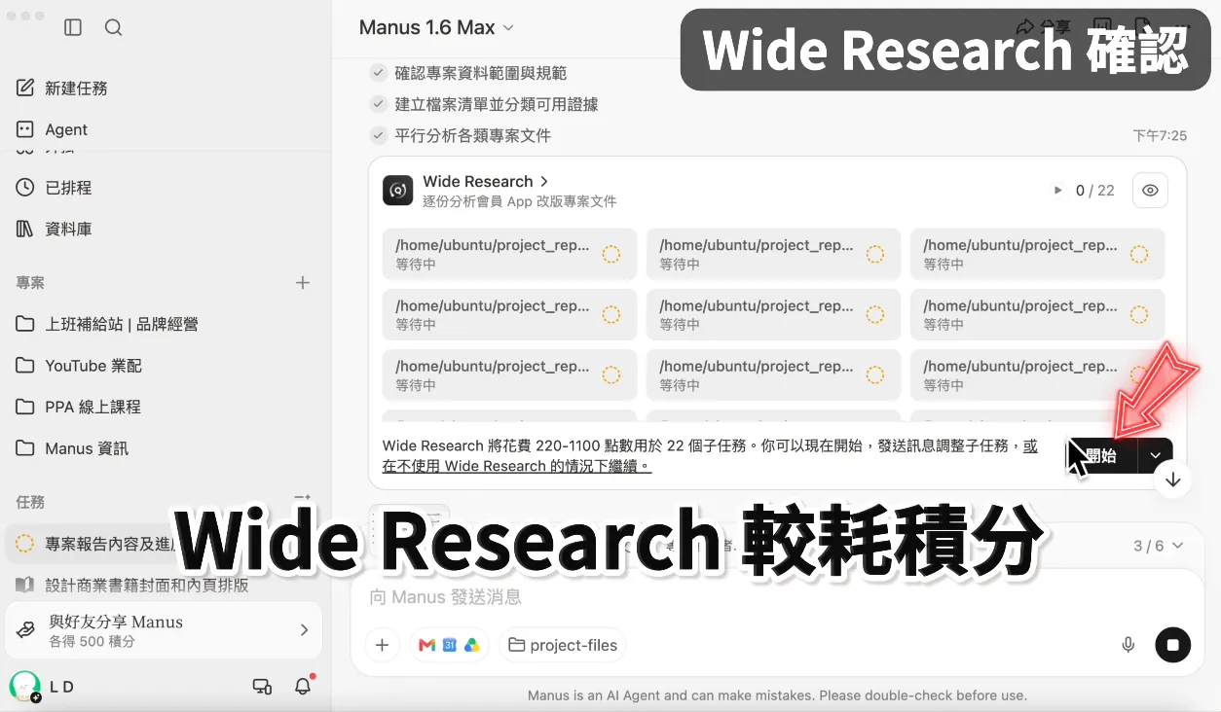This screenshot has width=1221, height=712.
Task: Open the 資料庫 library section
Action: (x=55, y=229)
